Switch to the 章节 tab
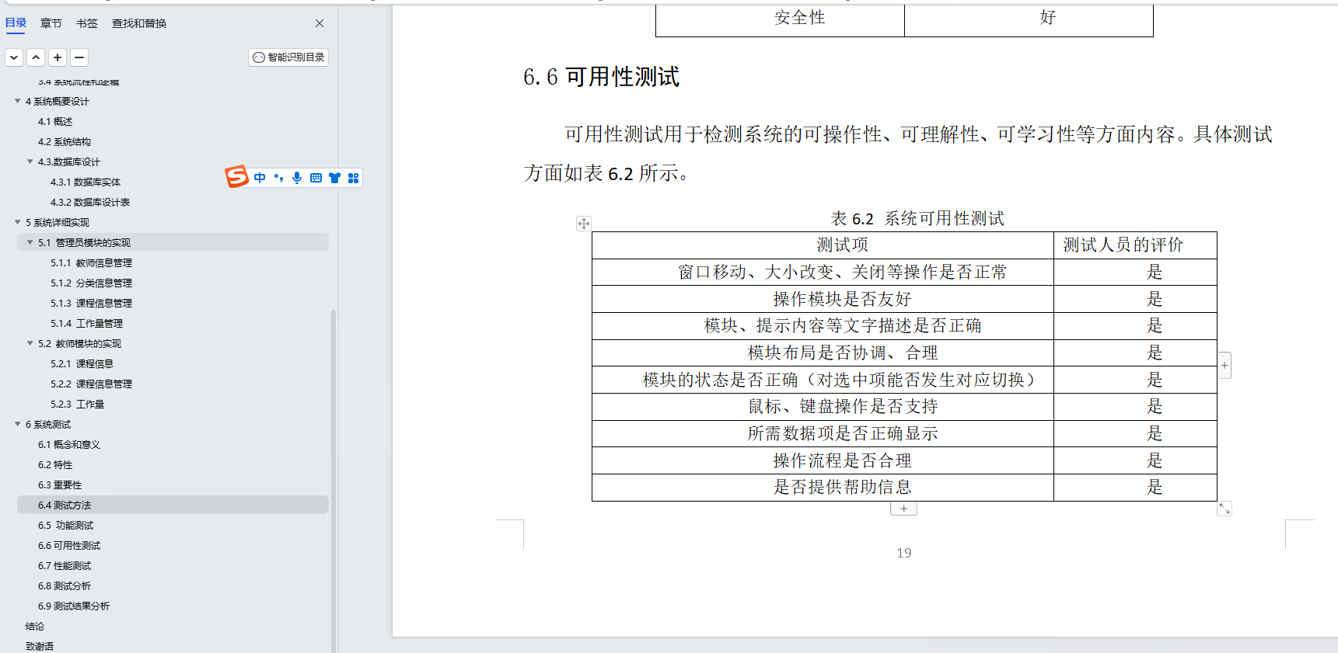The height and width of the screenshot is (653, 1338). click(x=51, y=23)
